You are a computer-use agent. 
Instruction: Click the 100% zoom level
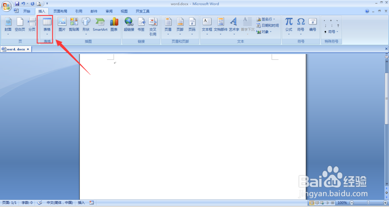click(342, 203)
